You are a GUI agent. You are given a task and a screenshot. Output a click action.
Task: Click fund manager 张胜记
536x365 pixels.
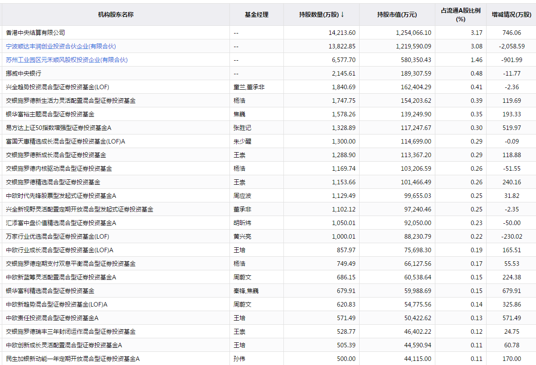(x=242, y=128)
